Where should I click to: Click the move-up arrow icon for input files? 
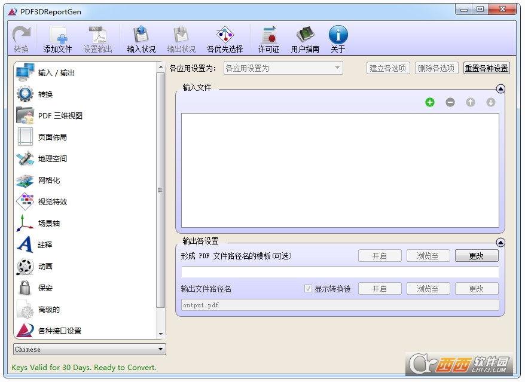471,102
